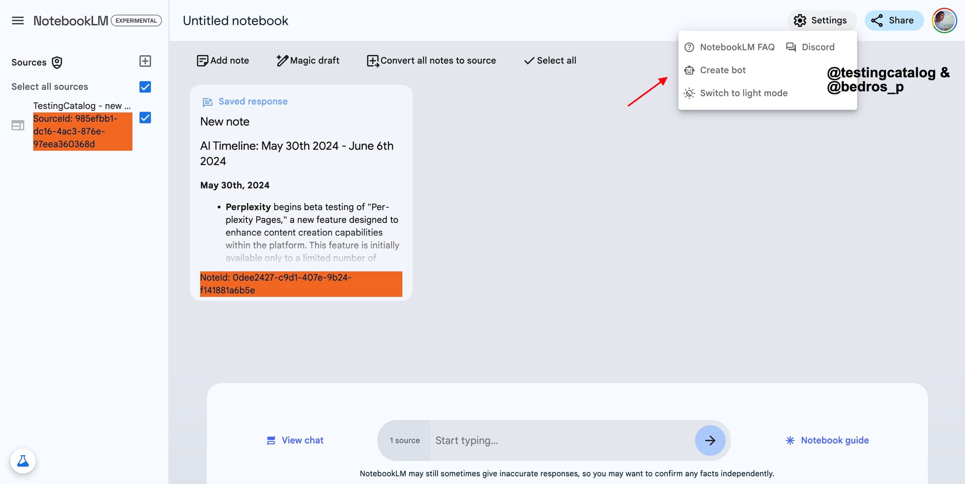The image size is (965, 484).
Task: Open the Settings menu
Action: 821,20
